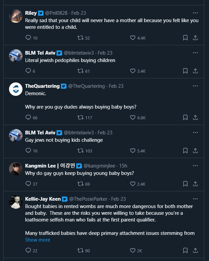Share Riley's tweet
Screen dimensions: 209x261
pos(195,38)
